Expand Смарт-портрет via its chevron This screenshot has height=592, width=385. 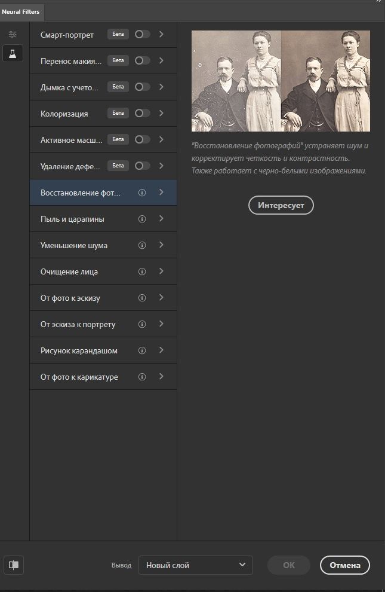pos(161,34)
